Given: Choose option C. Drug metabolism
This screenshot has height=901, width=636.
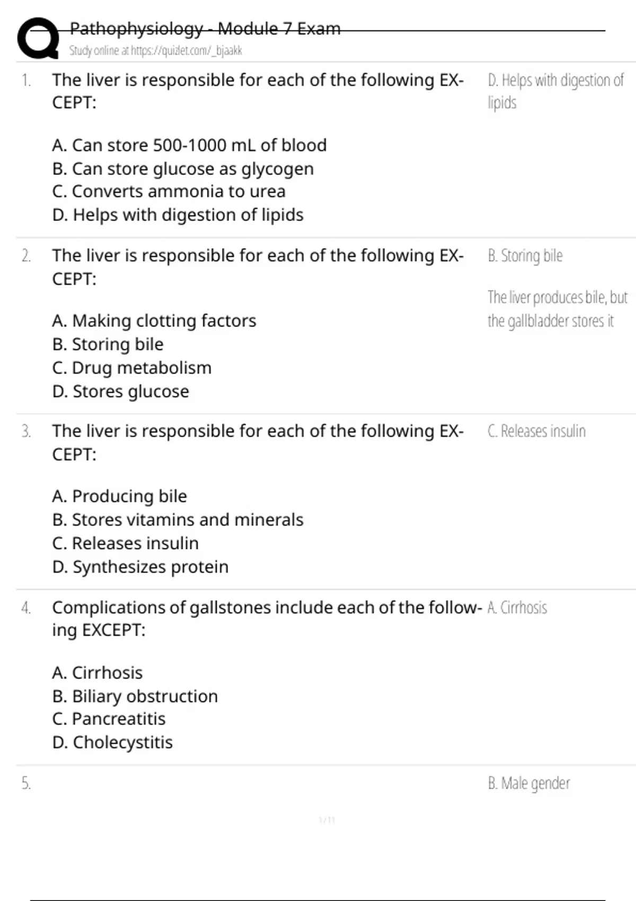Looking at the screenshot, I should (x=131, y=368).
